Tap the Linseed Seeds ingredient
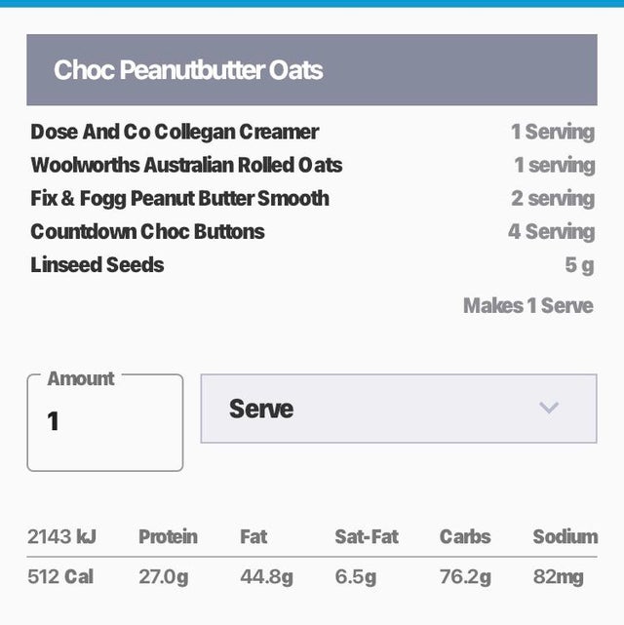The image size is (624, 625). 97,264
